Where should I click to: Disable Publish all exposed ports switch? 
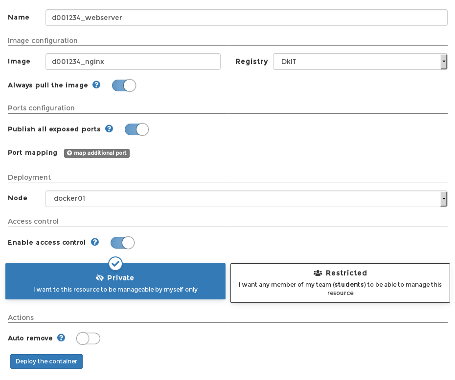tap(136, 129)
